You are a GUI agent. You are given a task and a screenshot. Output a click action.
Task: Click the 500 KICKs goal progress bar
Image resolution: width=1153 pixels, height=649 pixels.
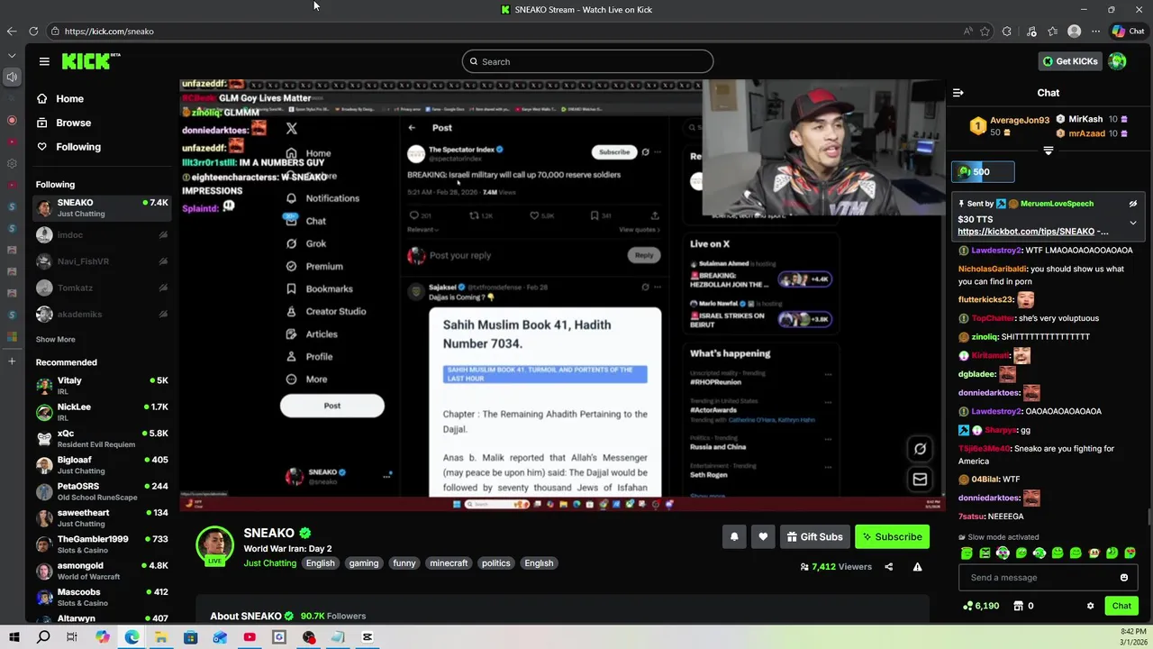(x=984, y=172)
